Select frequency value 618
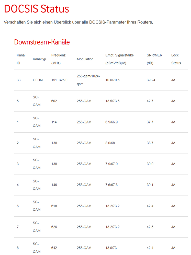 pyautogui.click(x=54, y=206)
